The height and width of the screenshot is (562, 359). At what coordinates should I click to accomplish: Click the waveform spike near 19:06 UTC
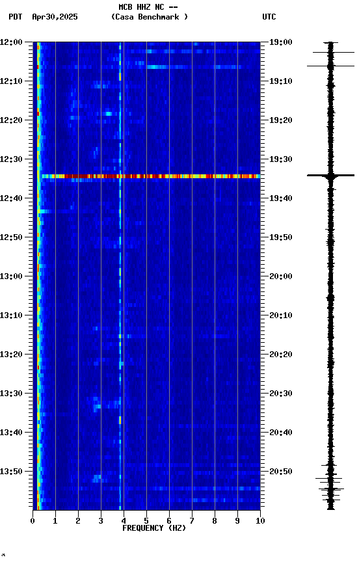coord(330,66)
